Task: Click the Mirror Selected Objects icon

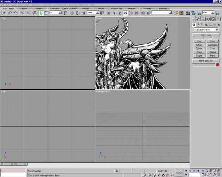Action: point(137,13)
